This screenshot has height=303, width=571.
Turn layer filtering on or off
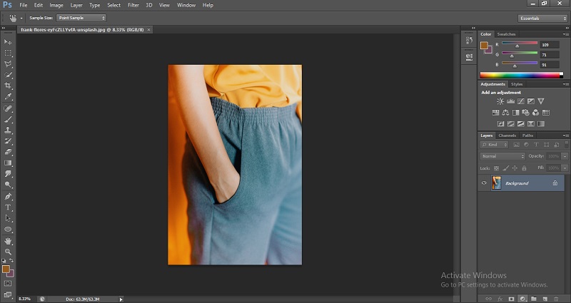(x=566, y=145)
